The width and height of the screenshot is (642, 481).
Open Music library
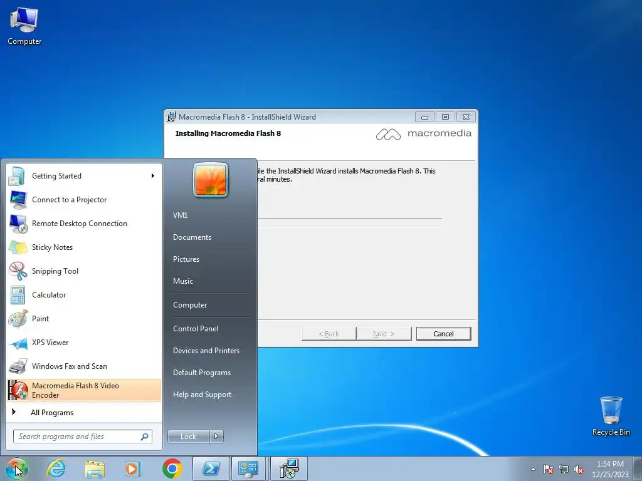point(182,281)
